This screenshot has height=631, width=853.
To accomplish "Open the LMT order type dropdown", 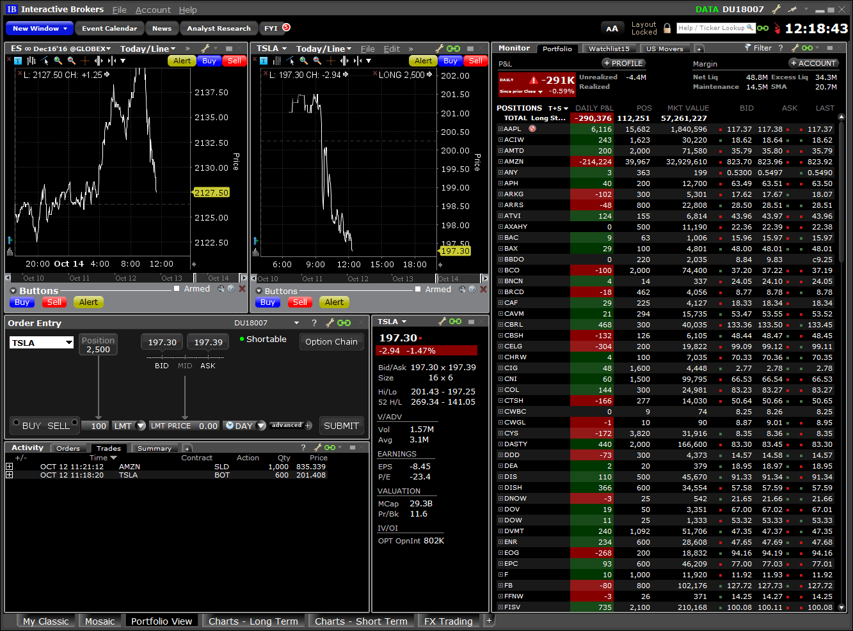I will click(x=141, y=426).
